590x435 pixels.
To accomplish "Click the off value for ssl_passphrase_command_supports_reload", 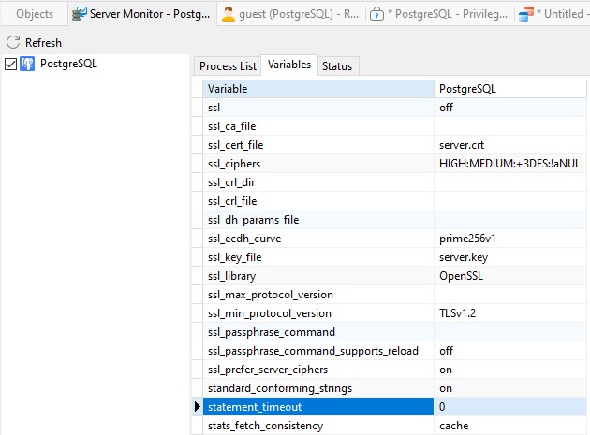I will coord(510,351).
